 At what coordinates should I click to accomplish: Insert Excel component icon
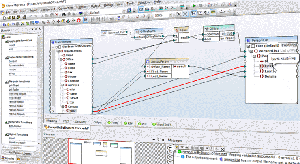[27, 23]
